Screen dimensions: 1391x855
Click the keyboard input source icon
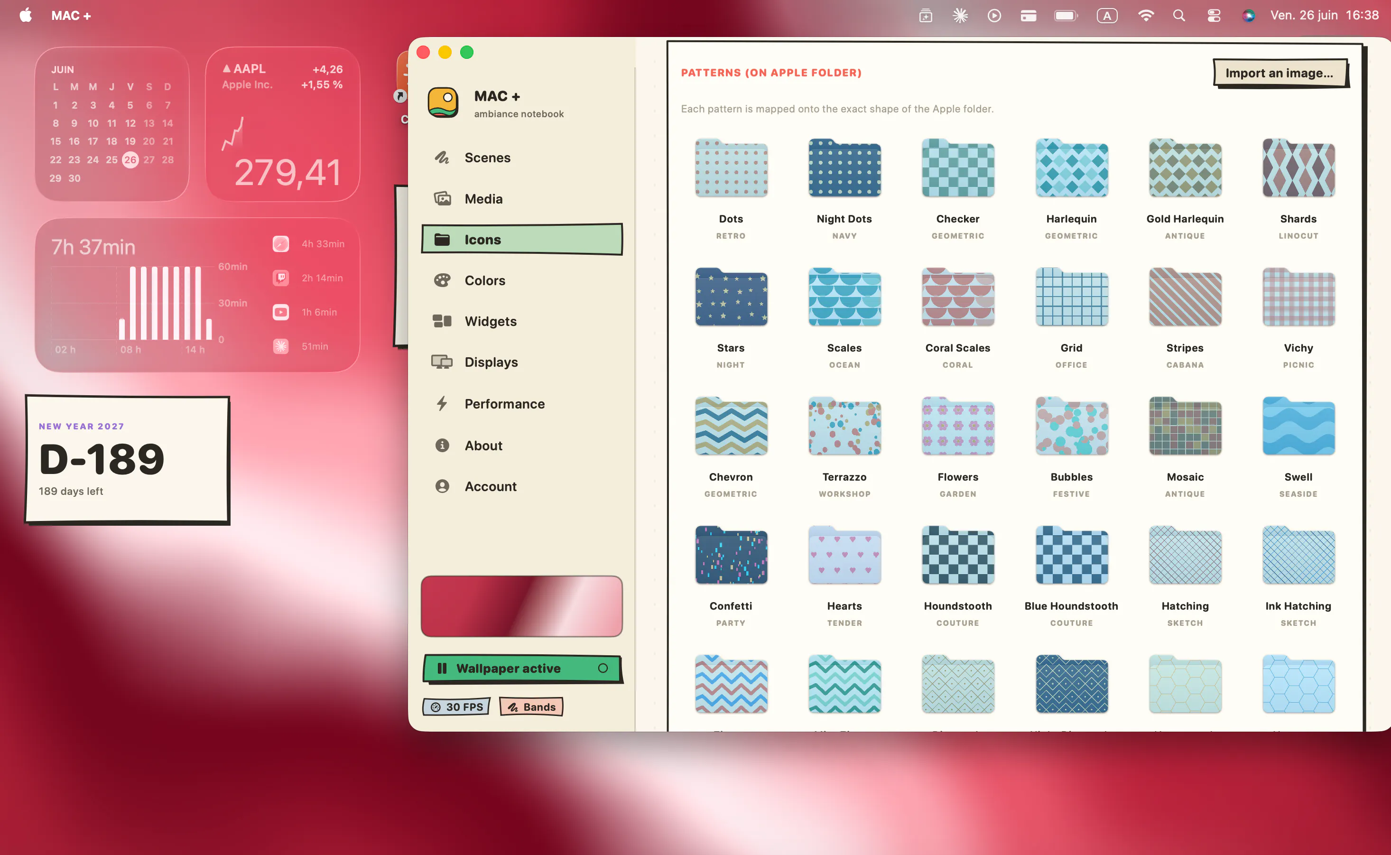tap(1107, 15)
